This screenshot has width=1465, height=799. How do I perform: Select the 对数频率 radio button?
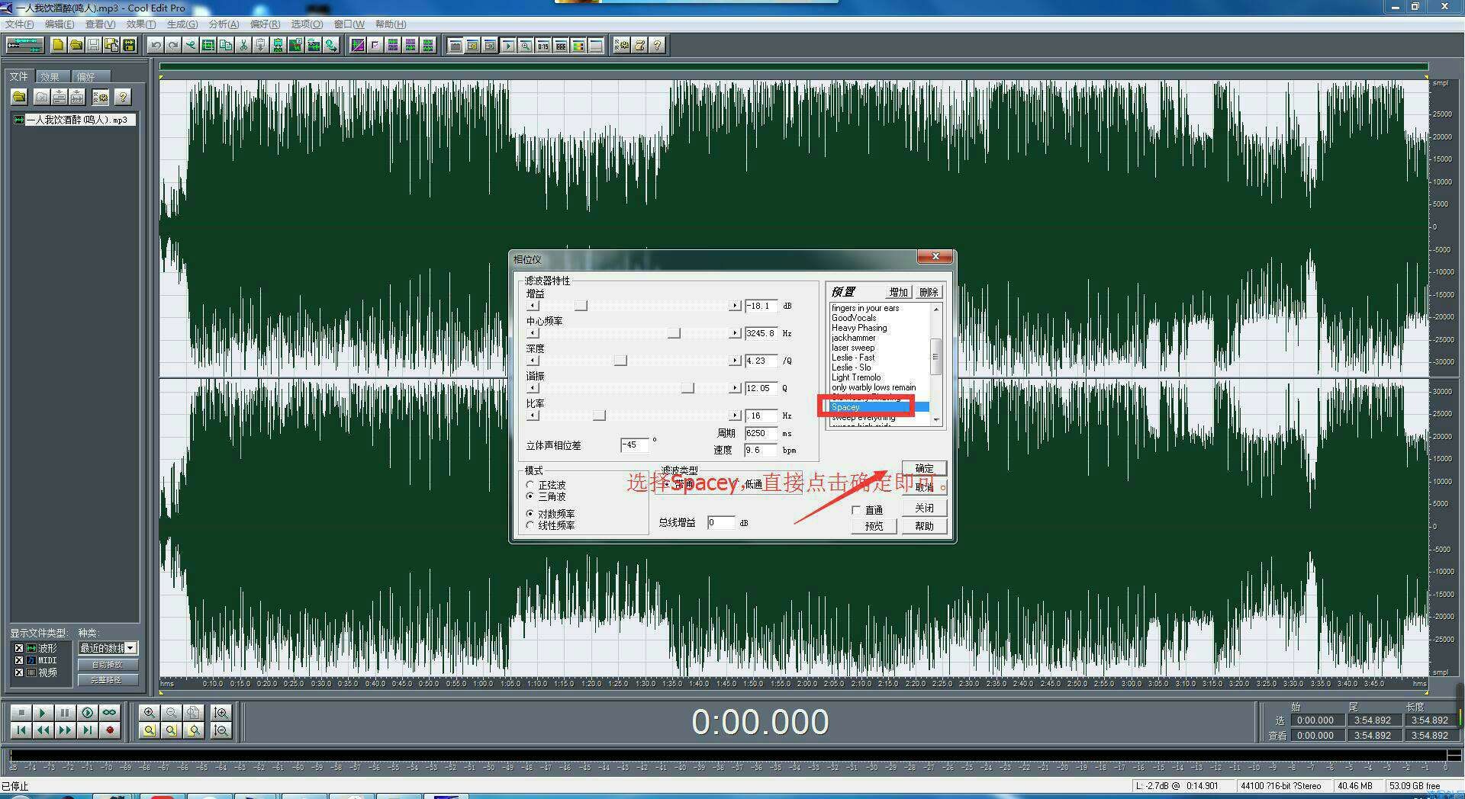pos(530,514)
